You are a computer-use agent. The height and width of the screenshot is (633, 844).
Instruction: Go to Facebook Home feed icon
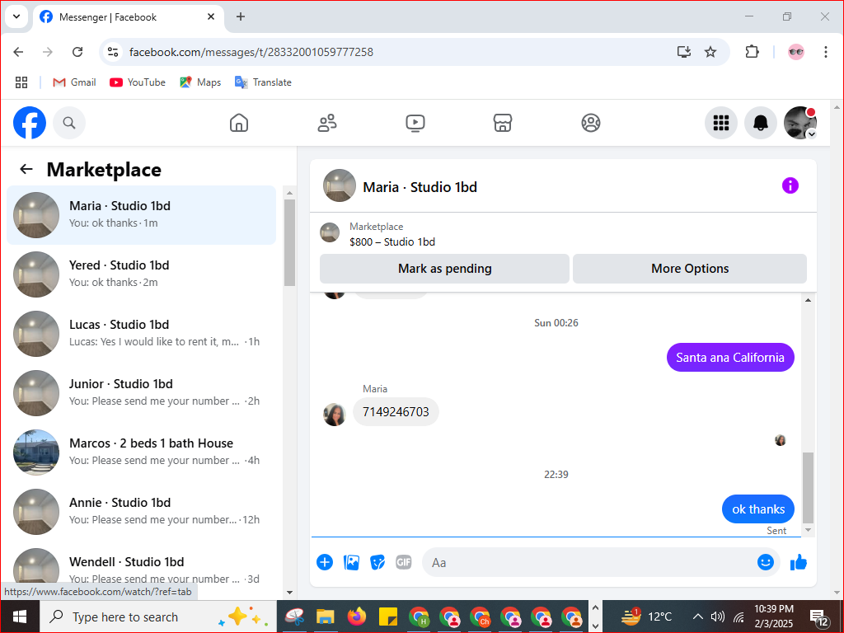[239, 123]
